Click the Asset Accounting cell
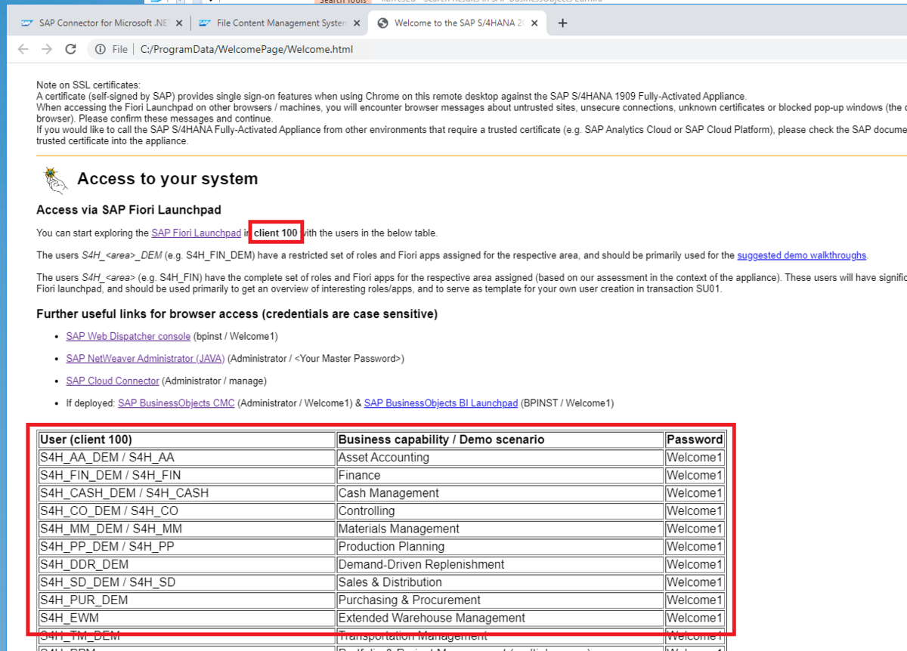 pyautogui.click(x=500, y=458)
